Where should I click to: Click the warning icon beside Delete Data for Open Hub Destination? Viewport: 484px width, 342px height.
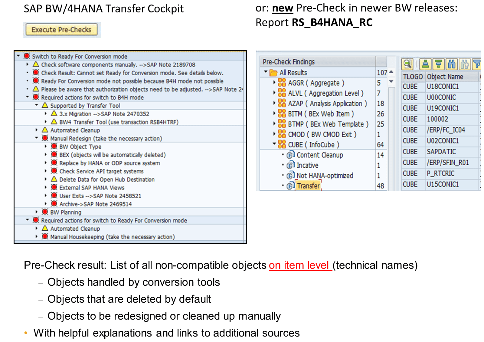click(x=54, y=179)
